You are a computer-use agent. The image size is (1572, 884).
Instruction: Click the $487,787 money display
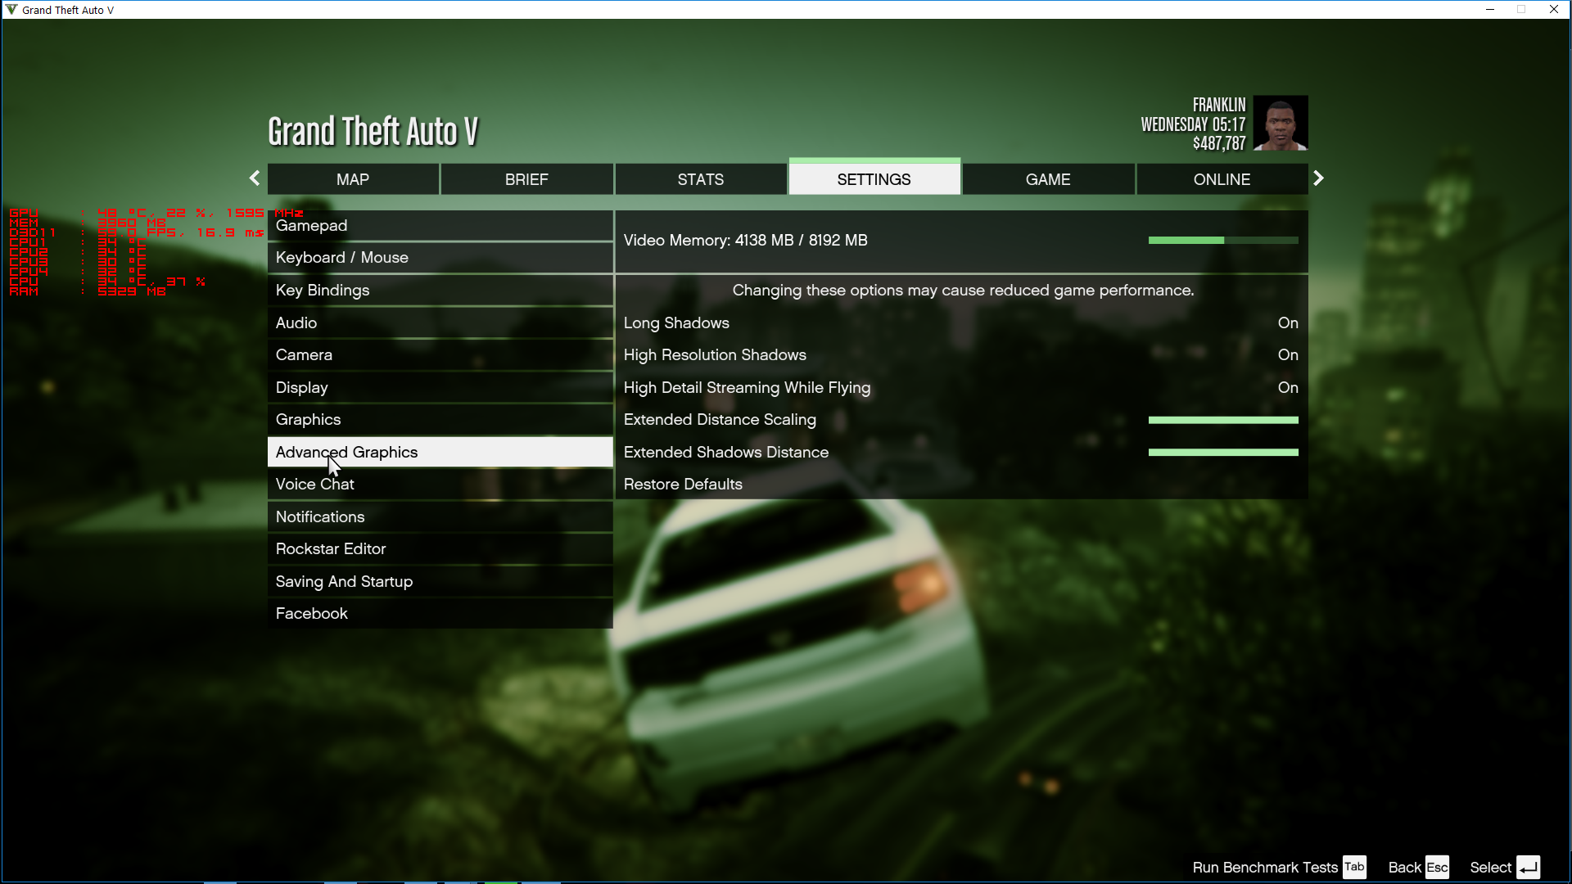[x=1219, y=143]
